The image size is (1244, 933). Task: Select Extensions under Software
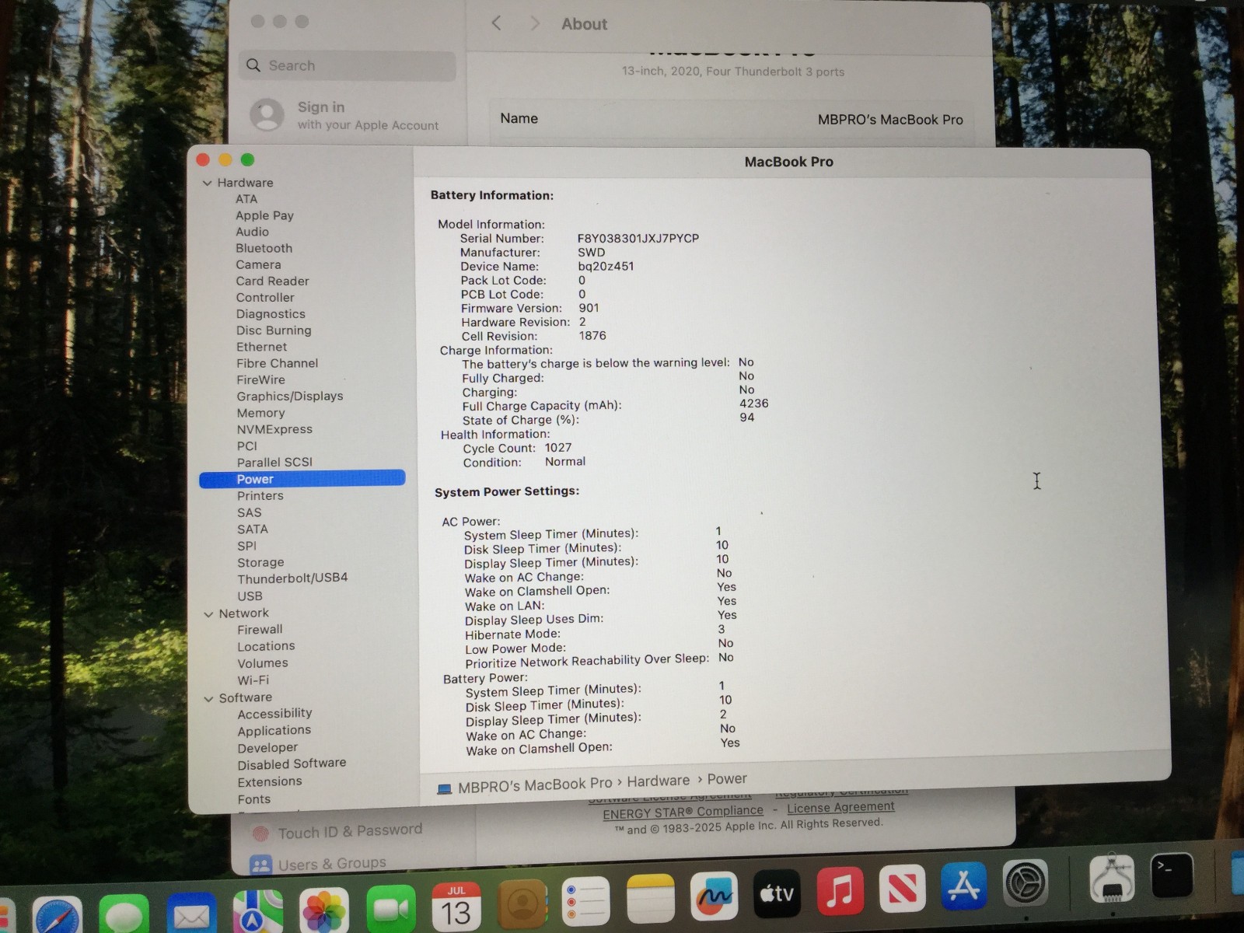(270, 782)
